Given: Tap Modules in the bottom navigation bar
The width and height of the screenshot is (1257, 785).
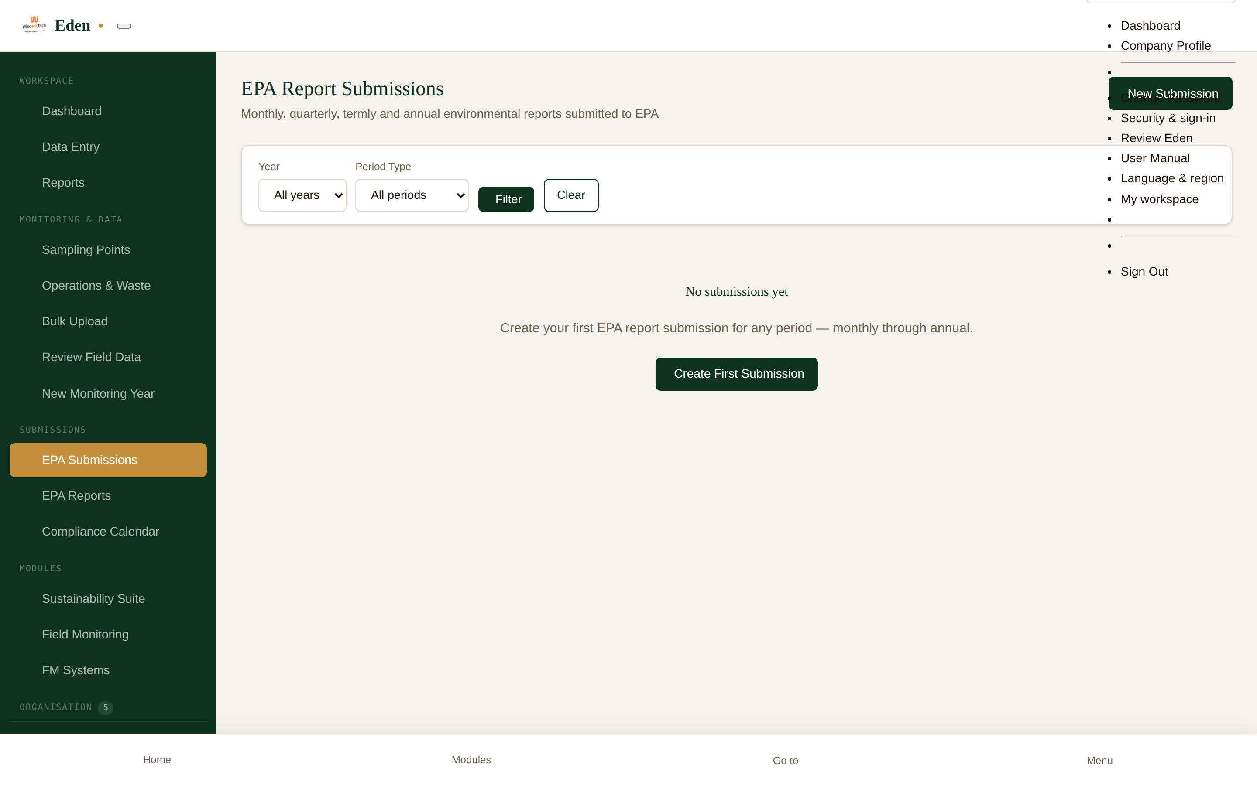Looking at the screenshot, I should tap(471, 760).
